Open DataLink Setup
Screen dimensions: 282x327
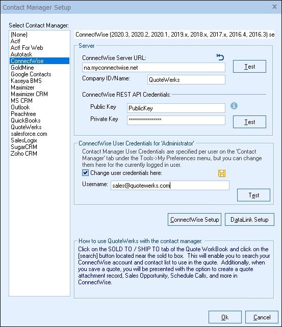tap(249, 219)
